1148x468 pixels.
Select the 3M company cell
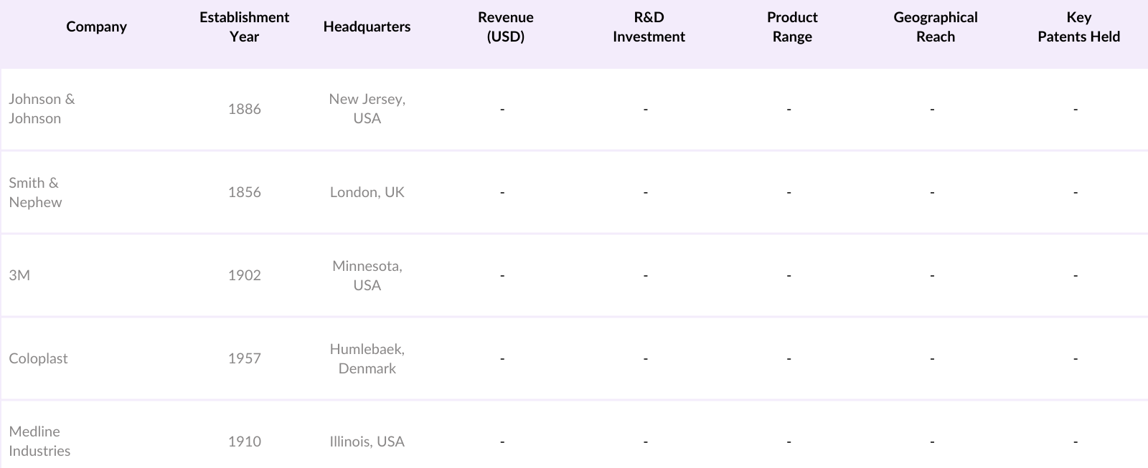(x=19, y=275)
